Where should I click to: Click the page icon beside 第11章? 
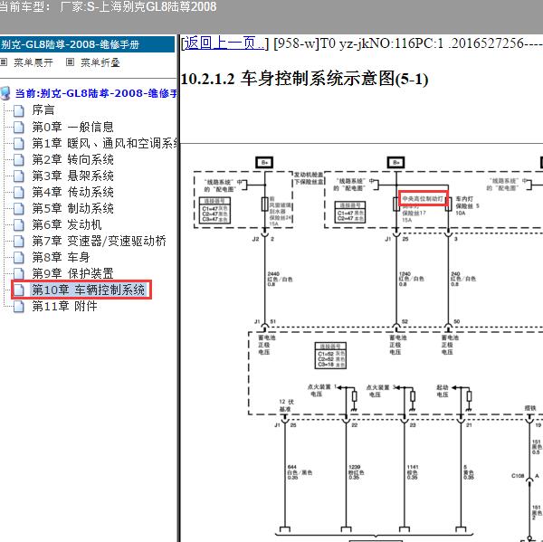(x=19, y=306)
